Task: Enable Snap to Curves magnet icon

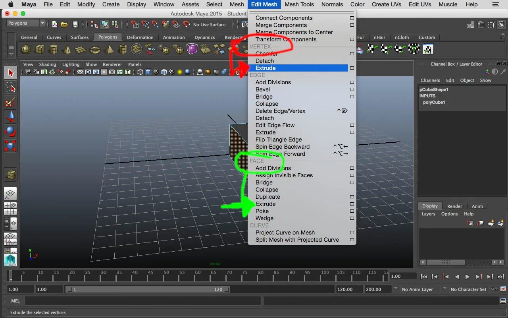Action: 145,24
